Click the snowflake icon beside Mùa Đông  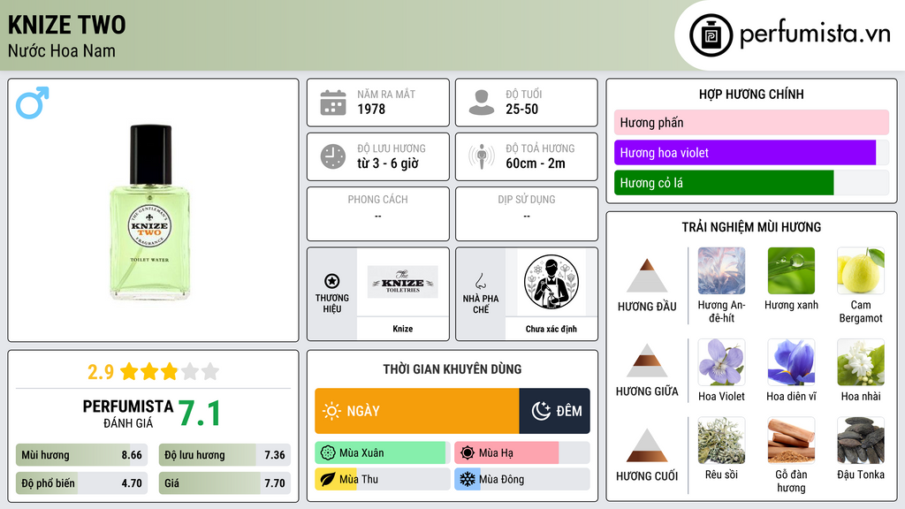(468, 479)
